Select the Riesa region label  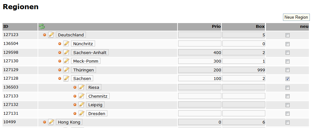tap(94, 87)
